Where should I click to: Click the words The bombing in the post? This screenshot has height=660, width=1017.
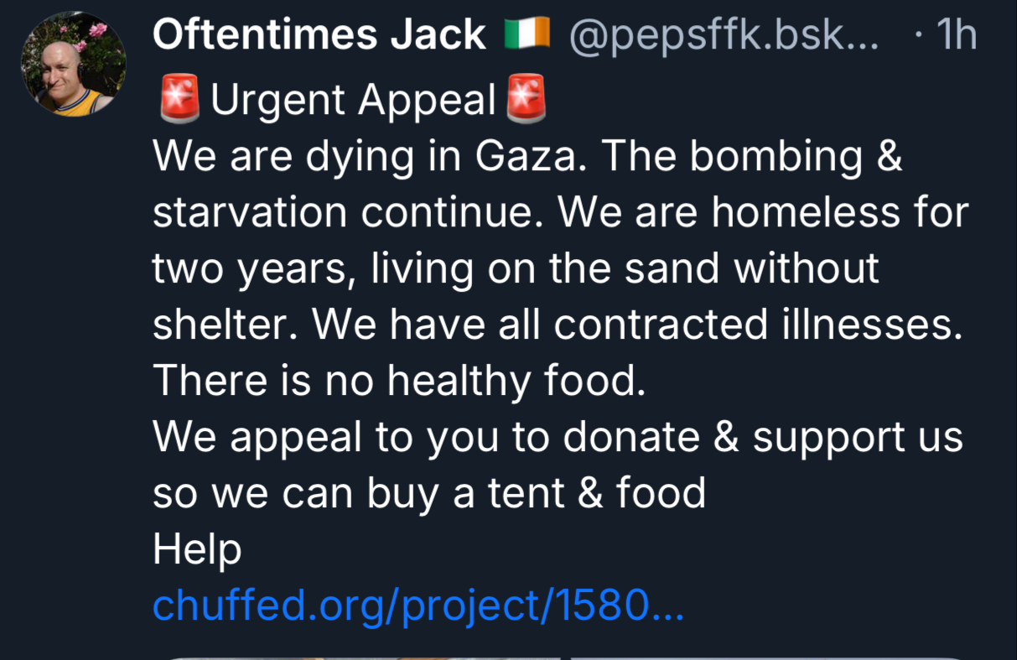738,157
